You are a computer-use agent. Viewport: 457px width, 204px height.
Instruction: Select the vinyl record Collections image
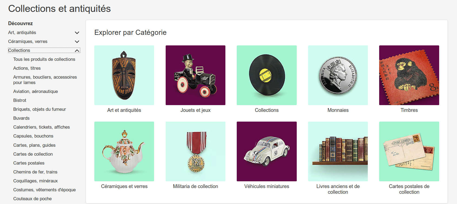266,75
